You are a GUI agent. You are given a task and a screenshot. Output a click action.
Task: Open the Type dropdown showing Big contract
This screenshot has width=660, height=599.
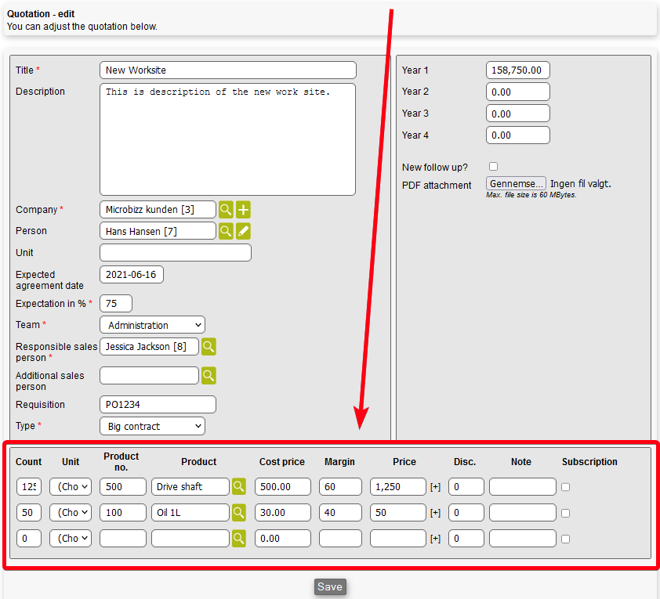point(152,427)
